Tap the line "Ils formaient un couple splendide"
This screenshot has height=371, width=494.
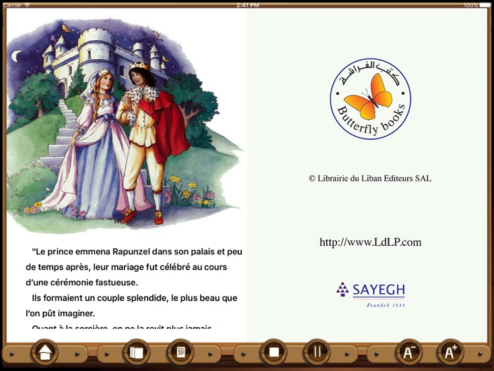pyautogui.click(x=134, y=298)
